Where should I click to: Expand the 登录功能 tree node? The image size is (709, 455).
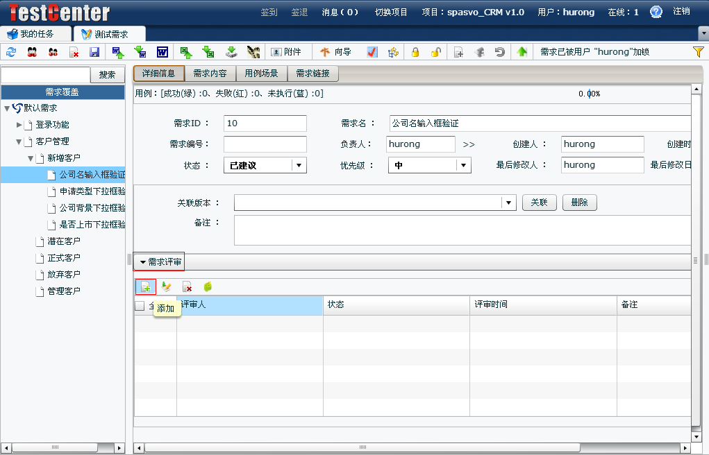[19, 125]
